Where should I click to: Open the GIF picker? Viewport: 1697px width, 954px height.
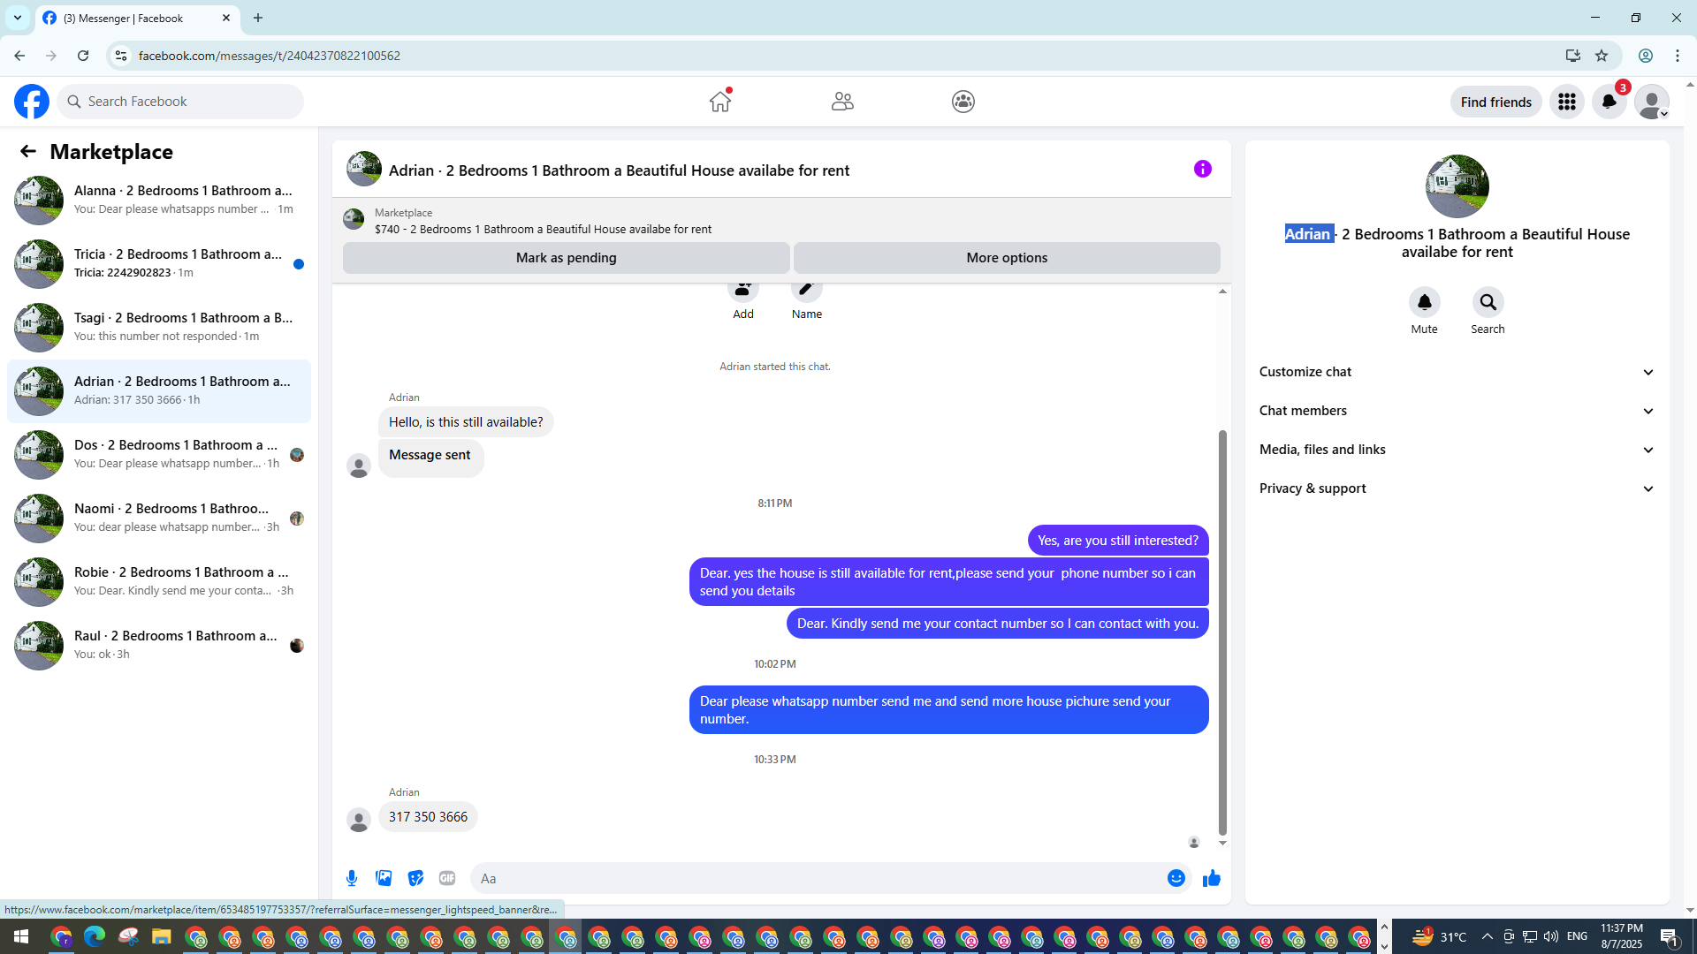[x=447, y=878]
